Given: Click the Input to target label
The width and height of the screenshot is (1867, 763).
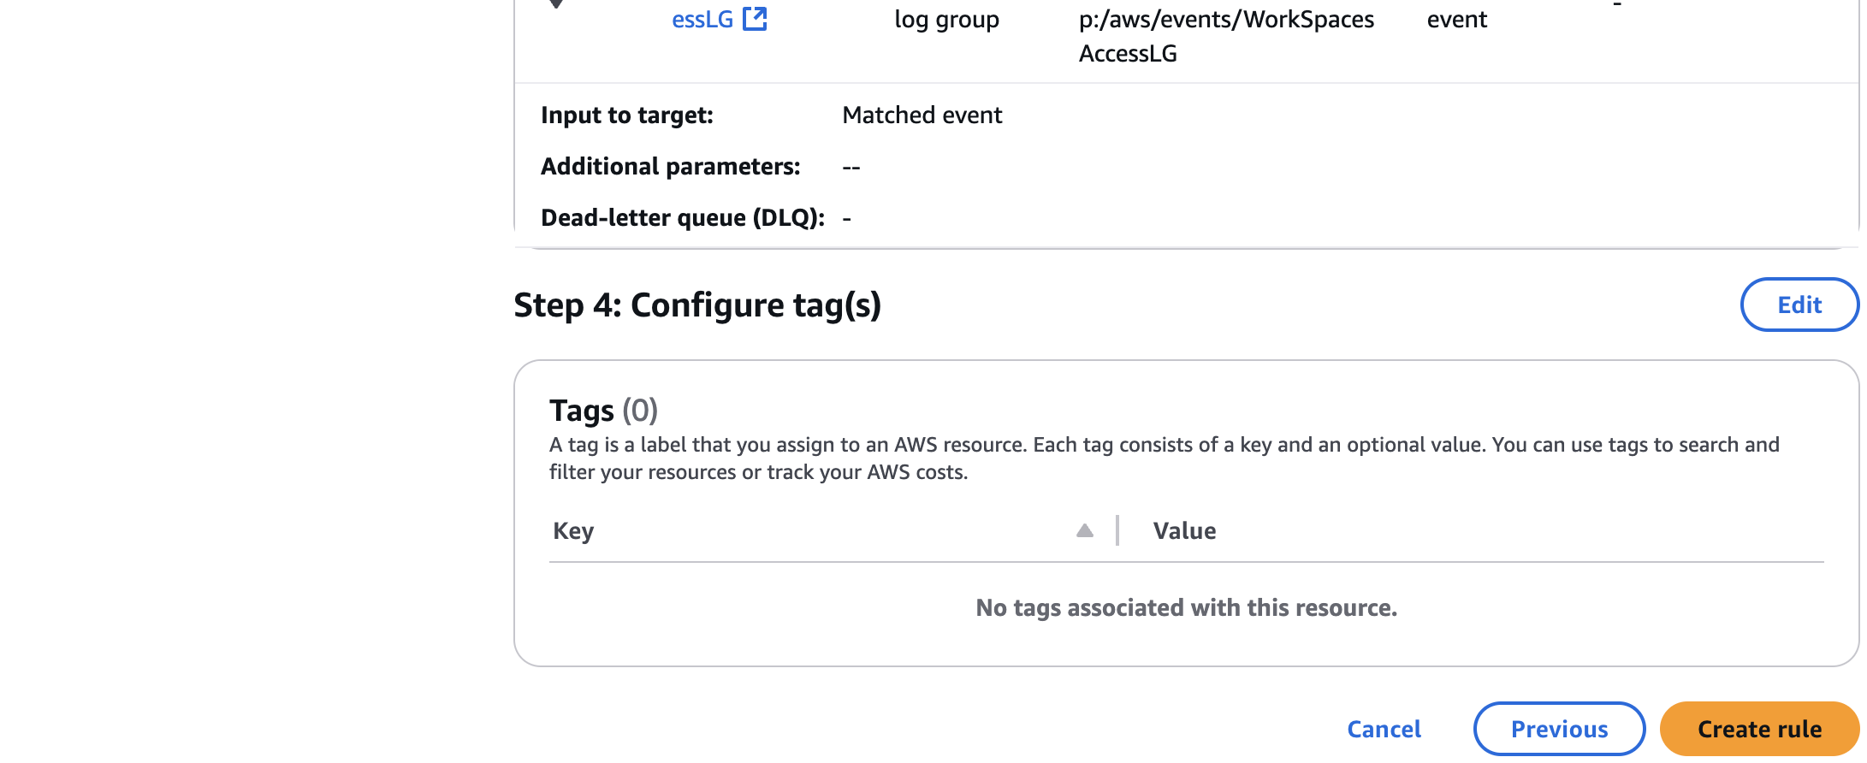Looking at the screenshot, I should 626,115.
